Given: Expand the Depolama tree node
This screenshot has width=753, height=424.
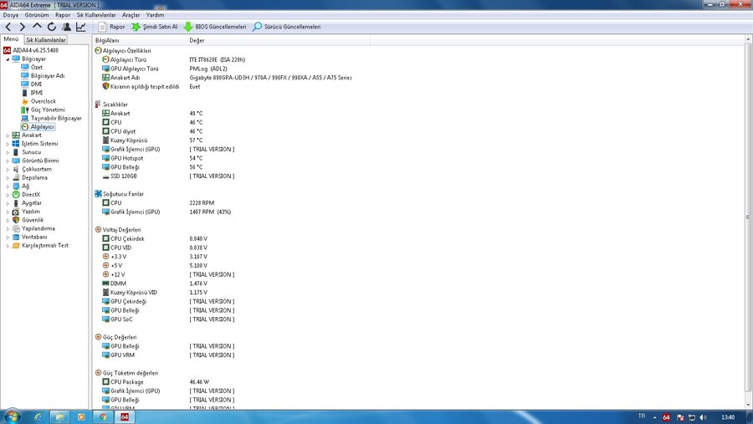Looking at the screenshot, I should point(8,177).
